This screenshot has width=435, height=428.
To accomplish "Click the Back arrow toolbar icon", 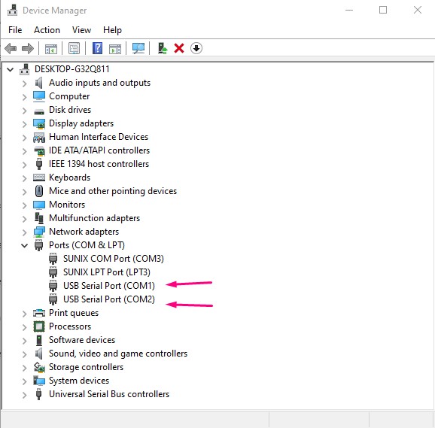I will 11,48.
